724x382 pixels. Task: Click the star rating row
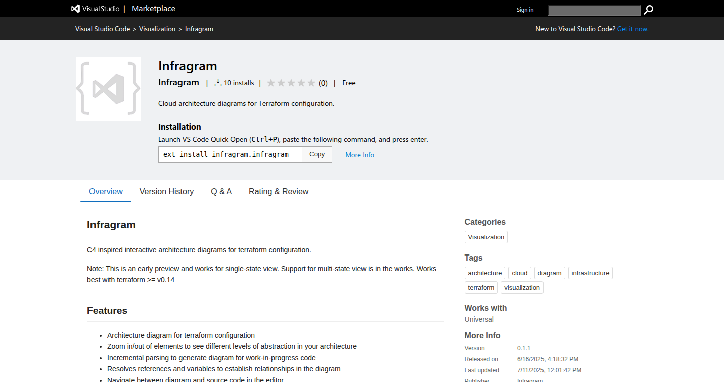pyautogui.click(x=291, y=83)
